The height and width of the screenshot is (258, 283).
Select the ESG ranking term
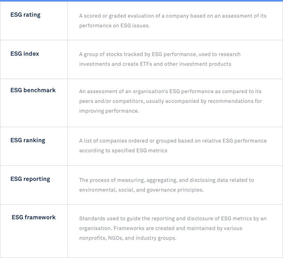point(28,140)
